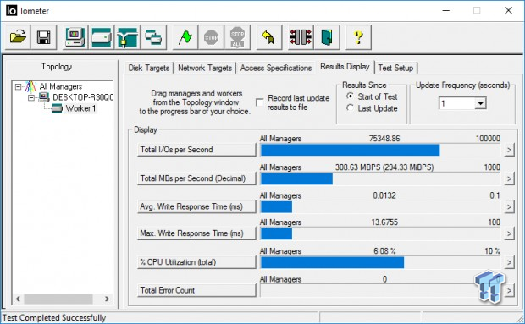Image resolution: width=525 pixels, height=324 pixels.
Task: Click the Stop All tests icon
Action: point(237,37)
